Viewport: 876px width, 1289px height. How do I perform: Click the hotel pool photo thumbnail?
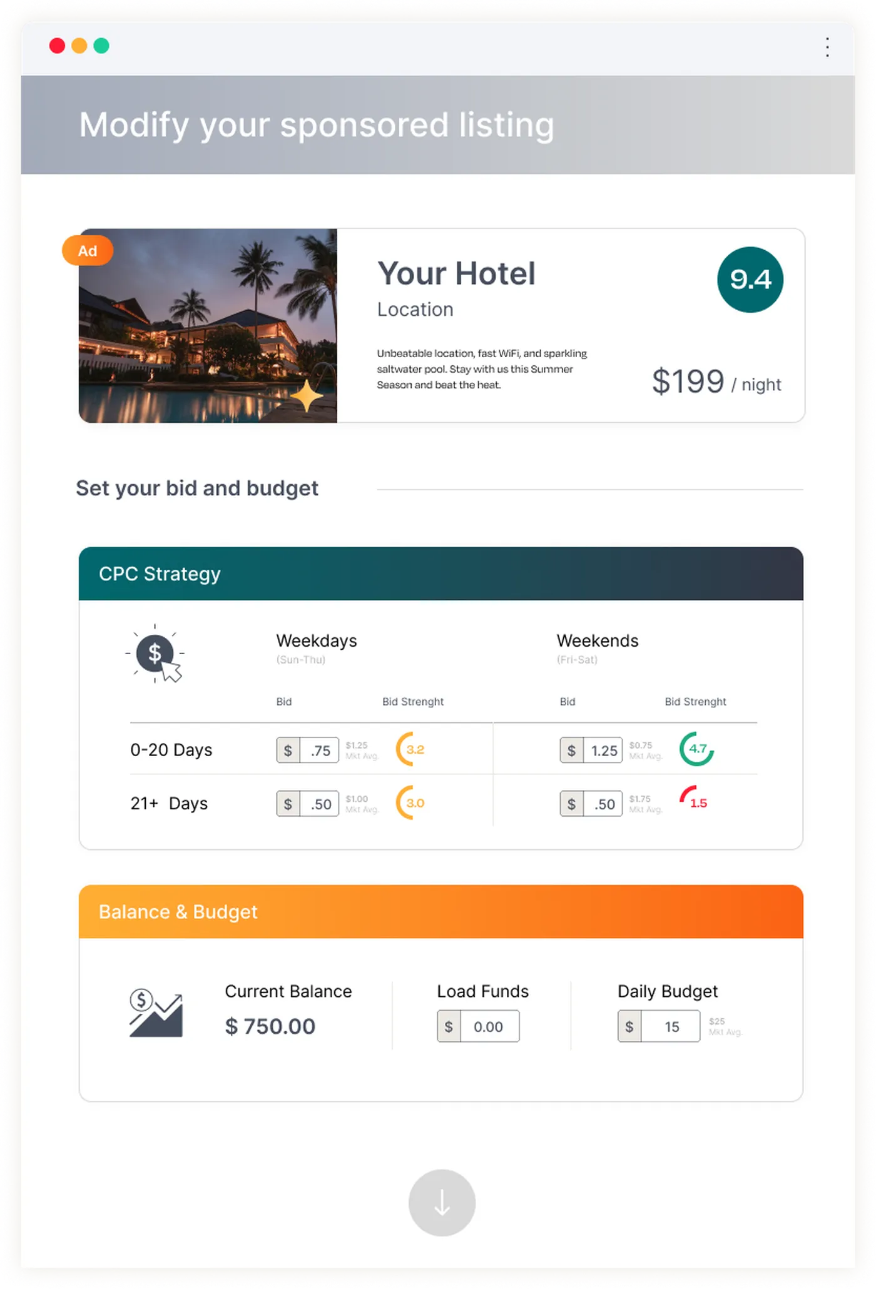pyautogui.click(x=208, y=325)
